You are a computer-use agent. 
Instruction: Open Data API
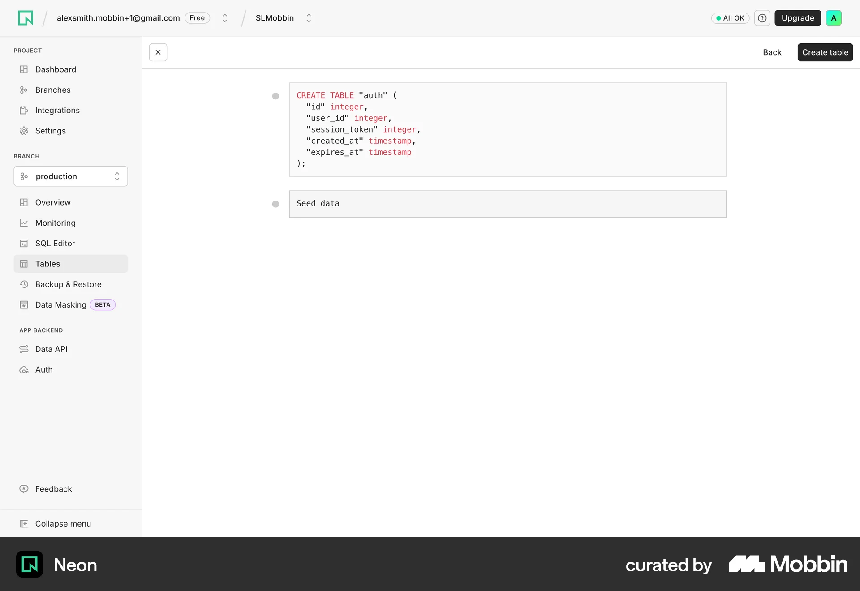click(71, 349)
